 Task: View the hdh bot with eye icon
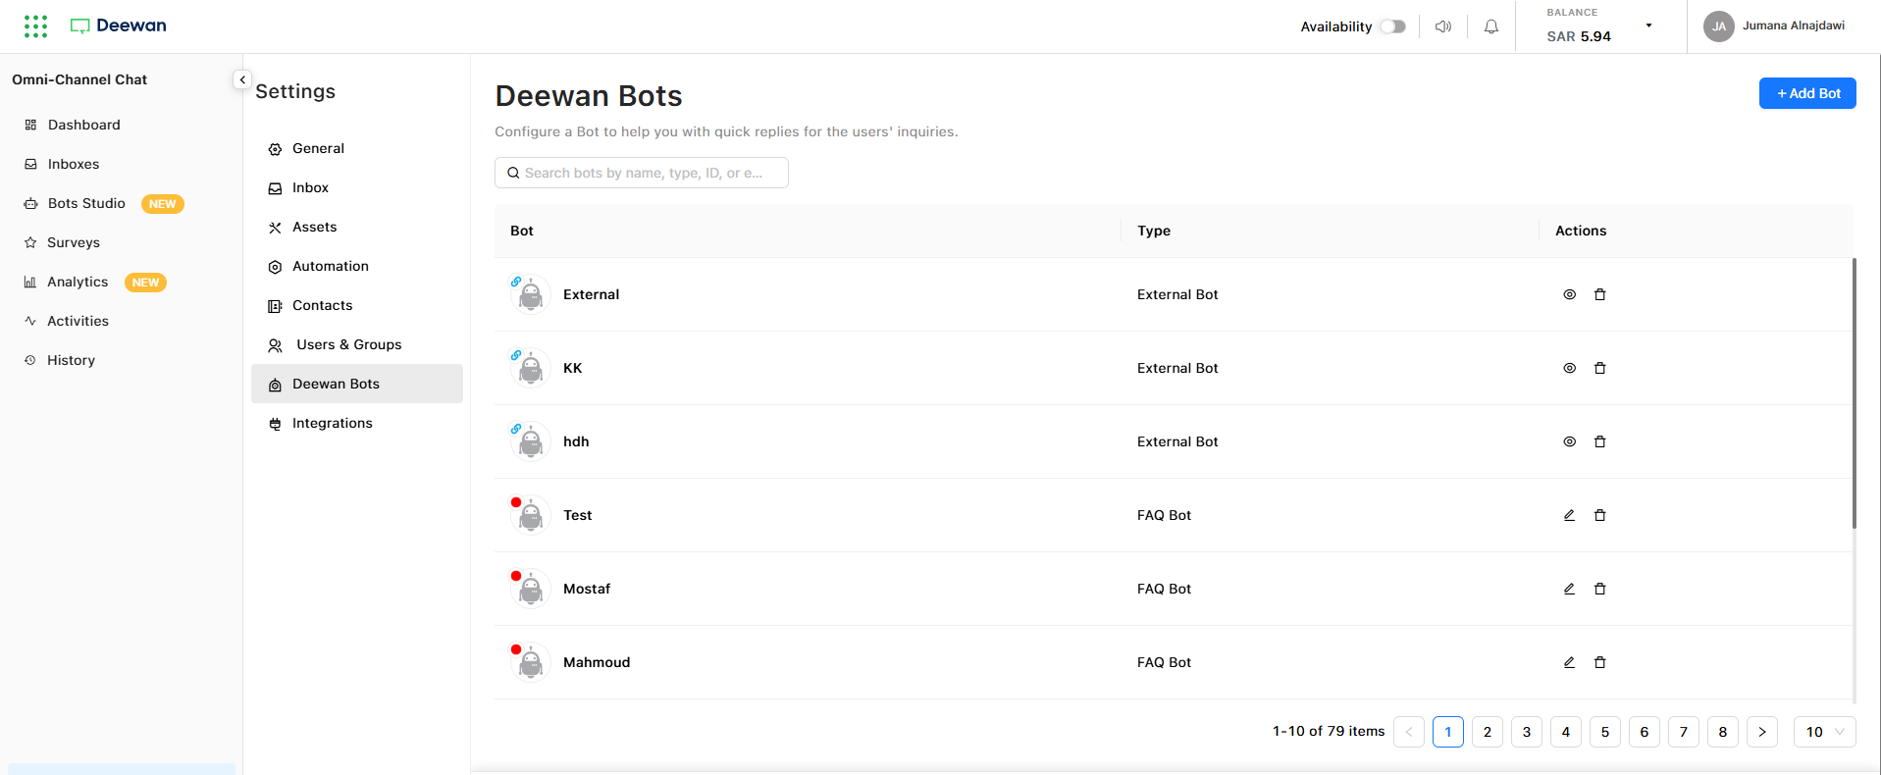(1569, 441)
